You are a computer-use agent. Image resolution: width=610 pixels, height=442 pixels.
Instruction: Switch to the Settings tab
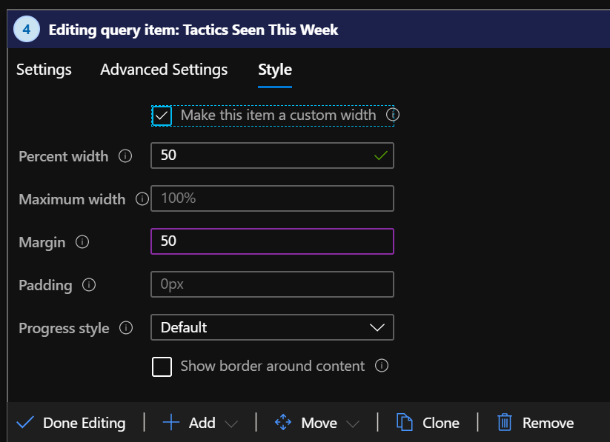click(44, 70)
